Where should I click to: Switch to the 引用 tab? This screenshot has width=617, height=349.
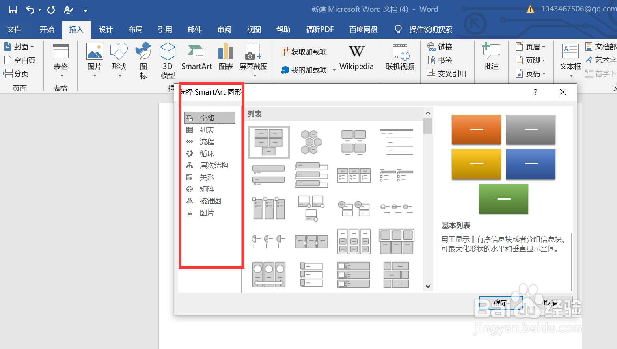pyautogui.click(x=165, y=30)
